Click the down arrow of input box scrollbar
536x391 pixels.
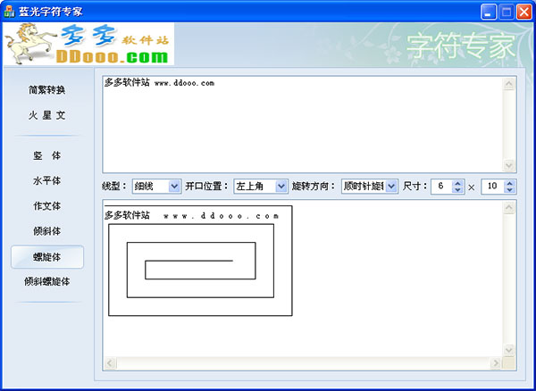(x=509, y=165)
